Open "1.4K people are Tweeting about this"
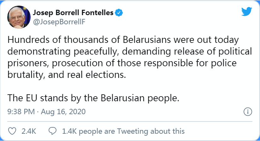This screenshot has width=260, height=141. tap(123, 131)
